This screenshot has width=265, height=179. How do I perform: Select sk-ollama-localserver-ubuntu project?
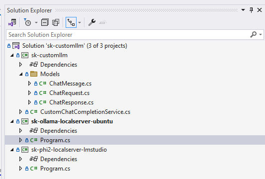point(72,121)
